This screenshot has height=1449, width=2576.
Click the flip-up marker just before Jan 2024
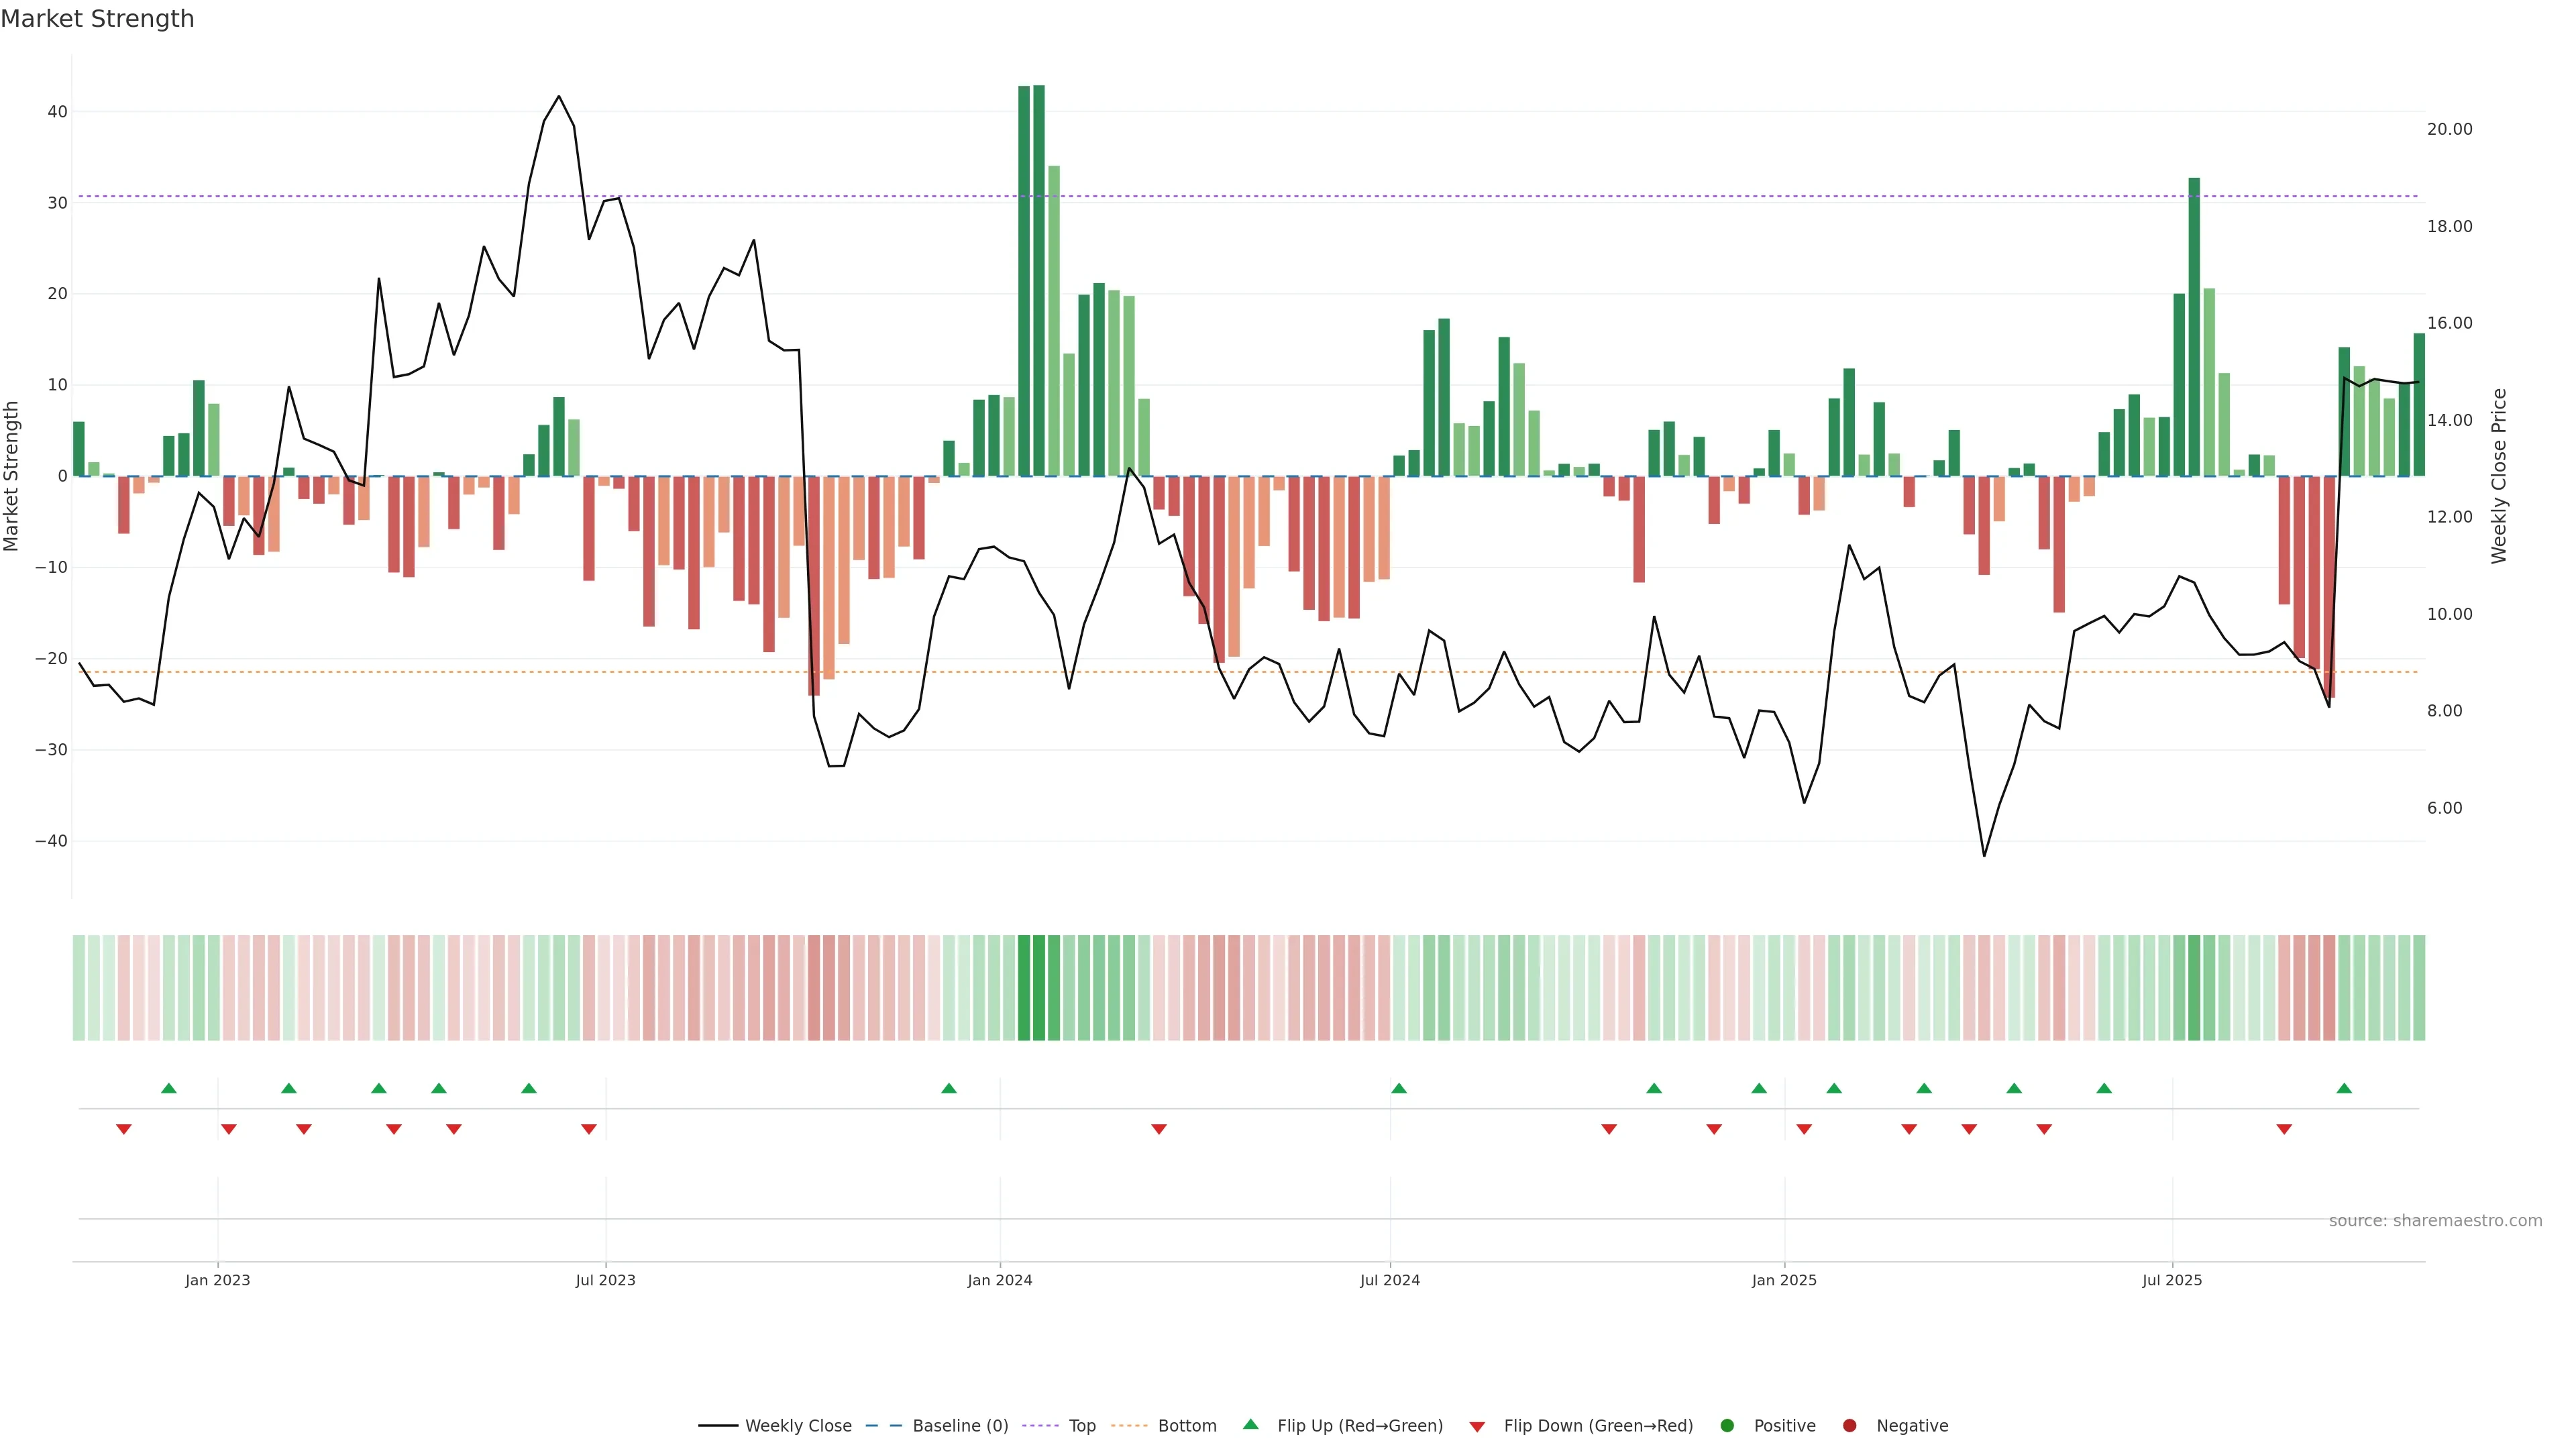click(949, 1088)
